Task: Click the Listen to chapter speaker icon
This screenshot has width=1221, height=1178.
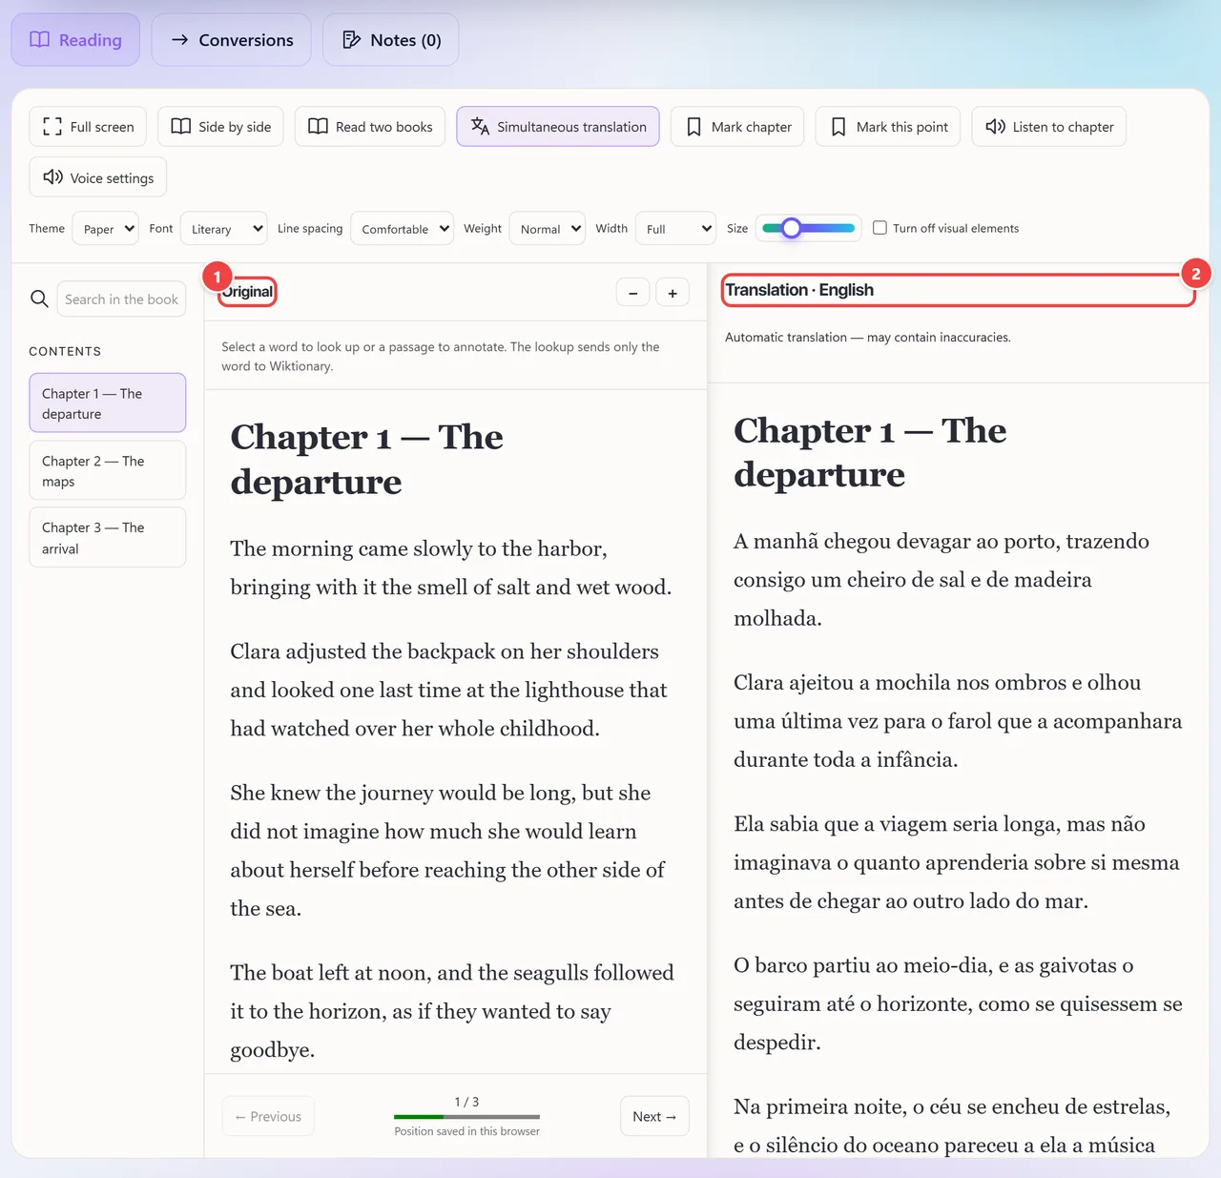Action: (x=995, y=127)
